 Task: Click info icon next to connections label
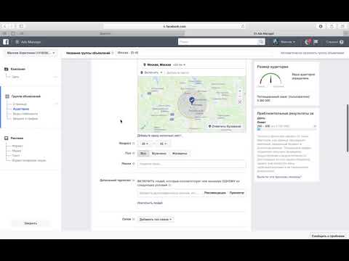tap(133, 219)
